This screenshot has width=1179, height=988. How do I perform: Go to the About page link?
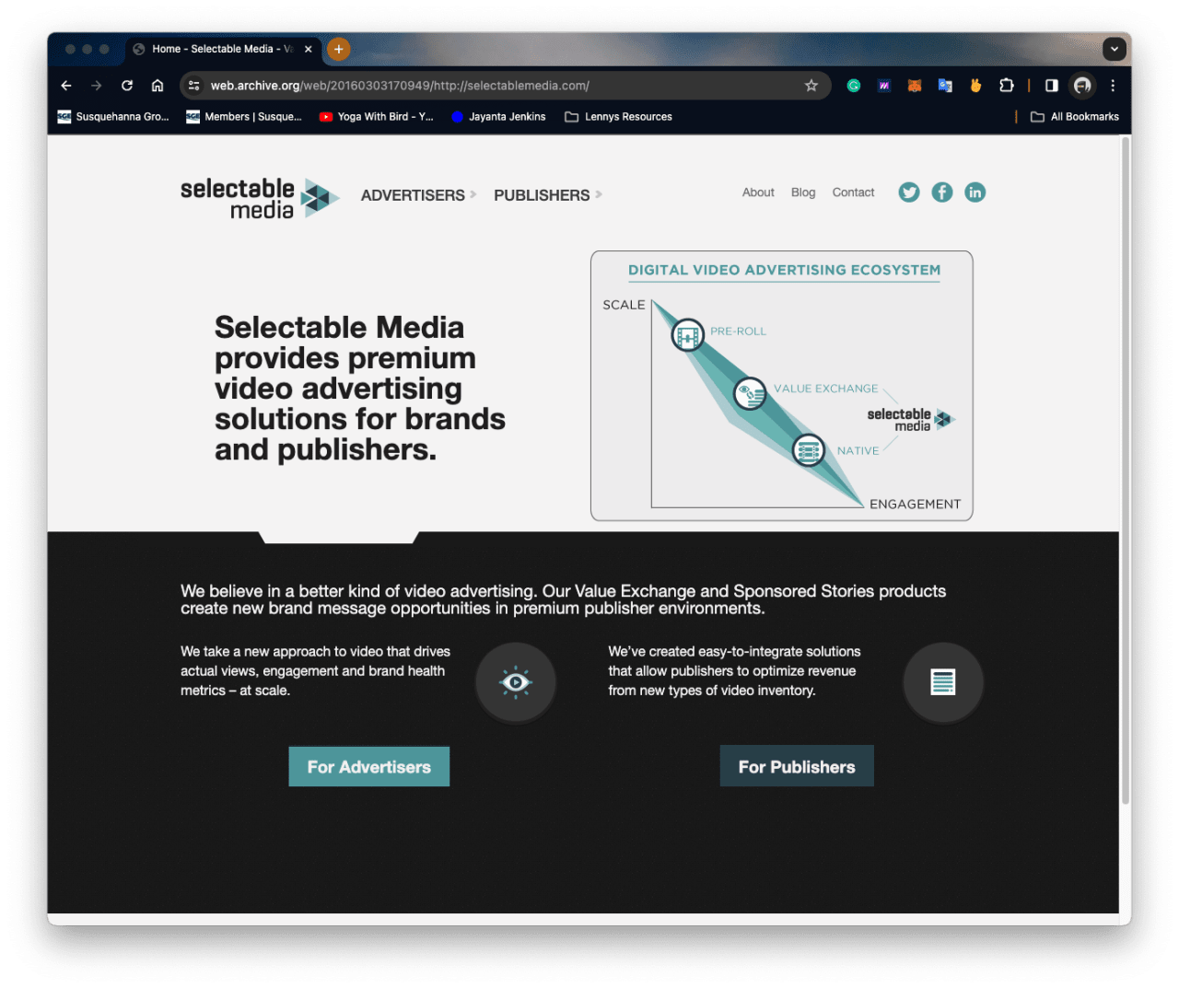pyautogui.click(x=758, y=192)
